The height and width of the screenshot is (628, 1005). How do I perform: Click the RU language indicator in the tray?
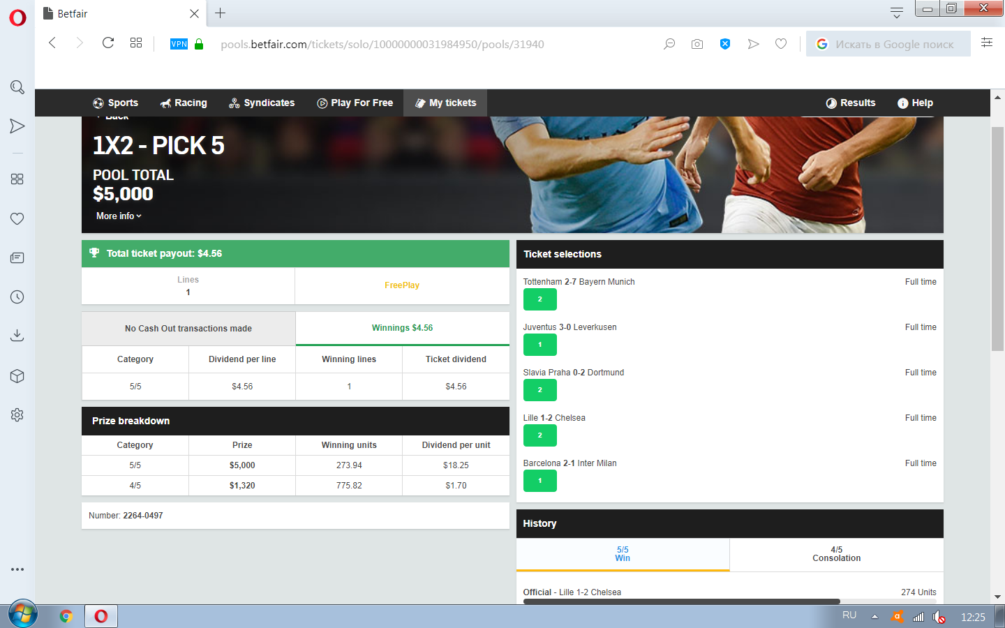coord(849,615)
